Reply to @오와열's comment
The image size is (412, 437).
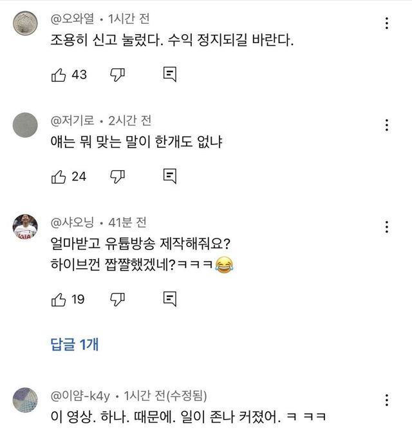tap(170, 75)
